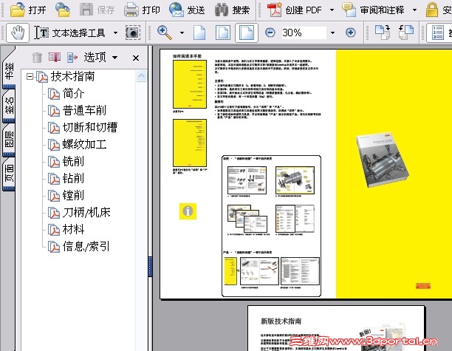Switch to the Pages (页面) tab
Screen dimensions: 452x351
9,173
